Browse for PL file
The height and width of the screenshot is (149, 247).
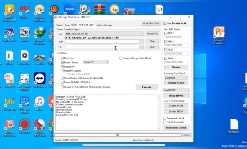click(x=142, y=47)
